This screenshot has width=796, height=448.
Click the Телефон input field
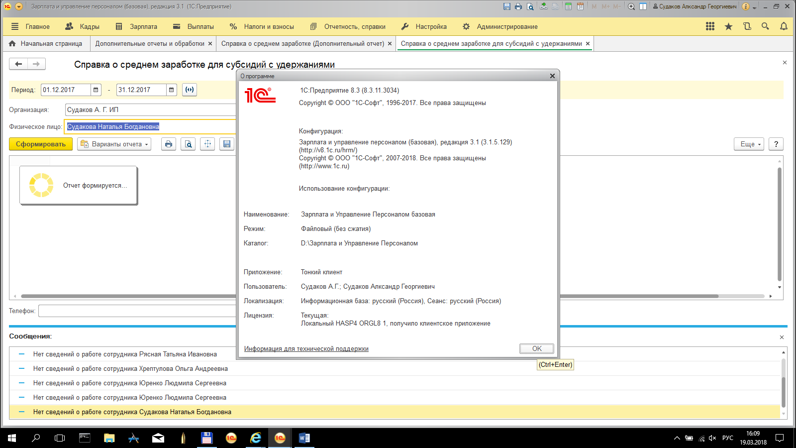137,311
